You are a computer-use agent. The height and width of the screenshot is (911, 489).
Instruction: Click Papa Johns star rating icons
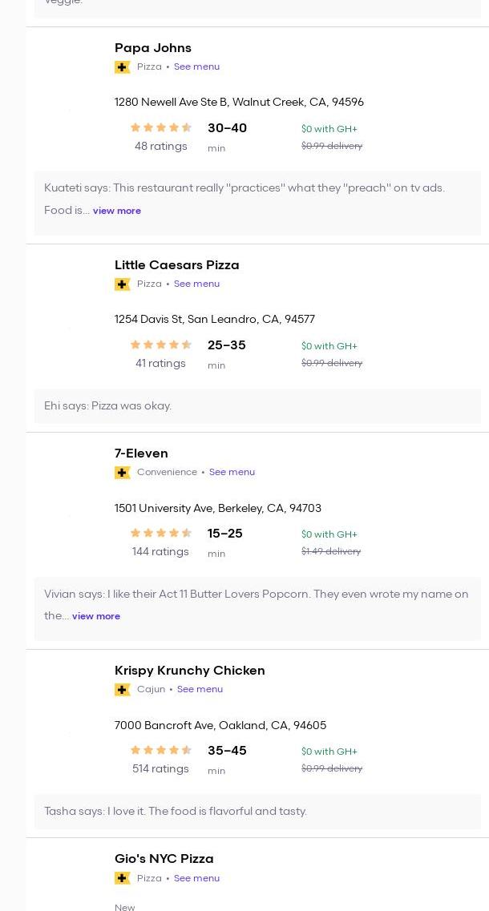(x=160, y=127)
